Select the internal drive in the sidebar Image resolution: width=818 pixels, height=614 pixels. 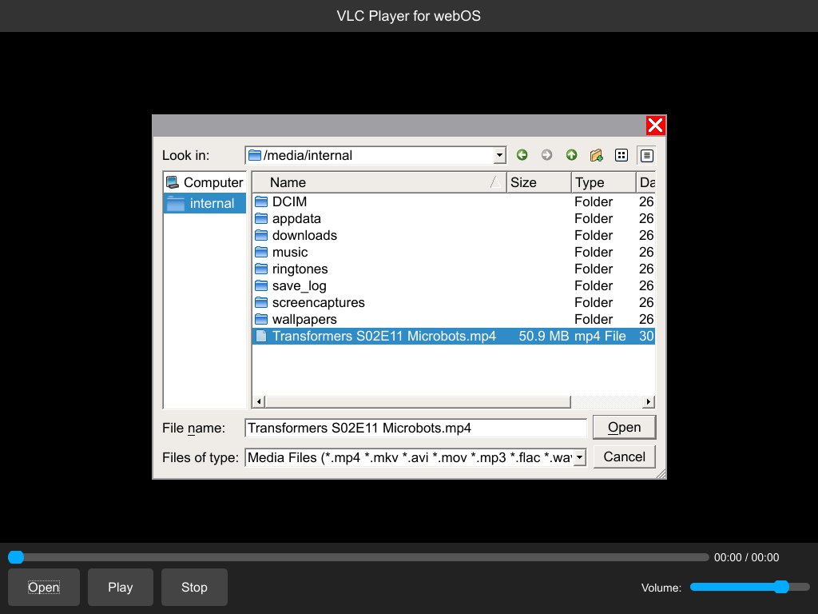[x=204, y=203]
